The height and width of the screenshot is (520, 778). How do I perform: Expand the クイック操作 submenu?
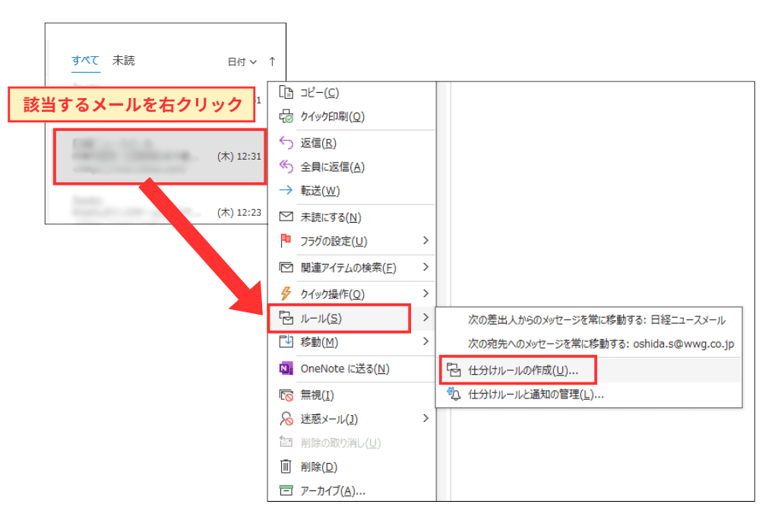330,293
